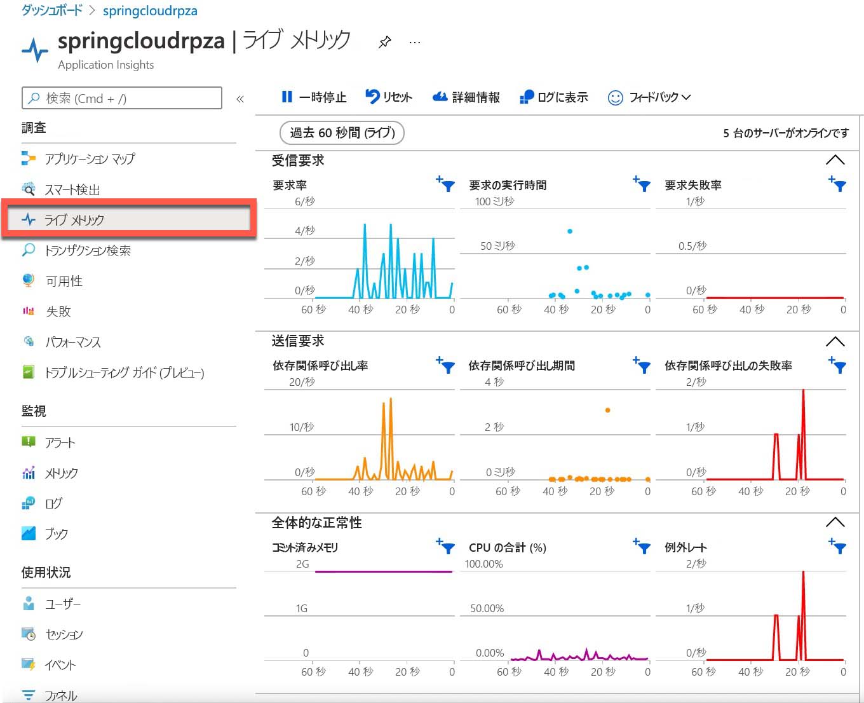Add filter to コミット済みメモリ chart
This screenshot has height=703, width=864.
[446, 546]
